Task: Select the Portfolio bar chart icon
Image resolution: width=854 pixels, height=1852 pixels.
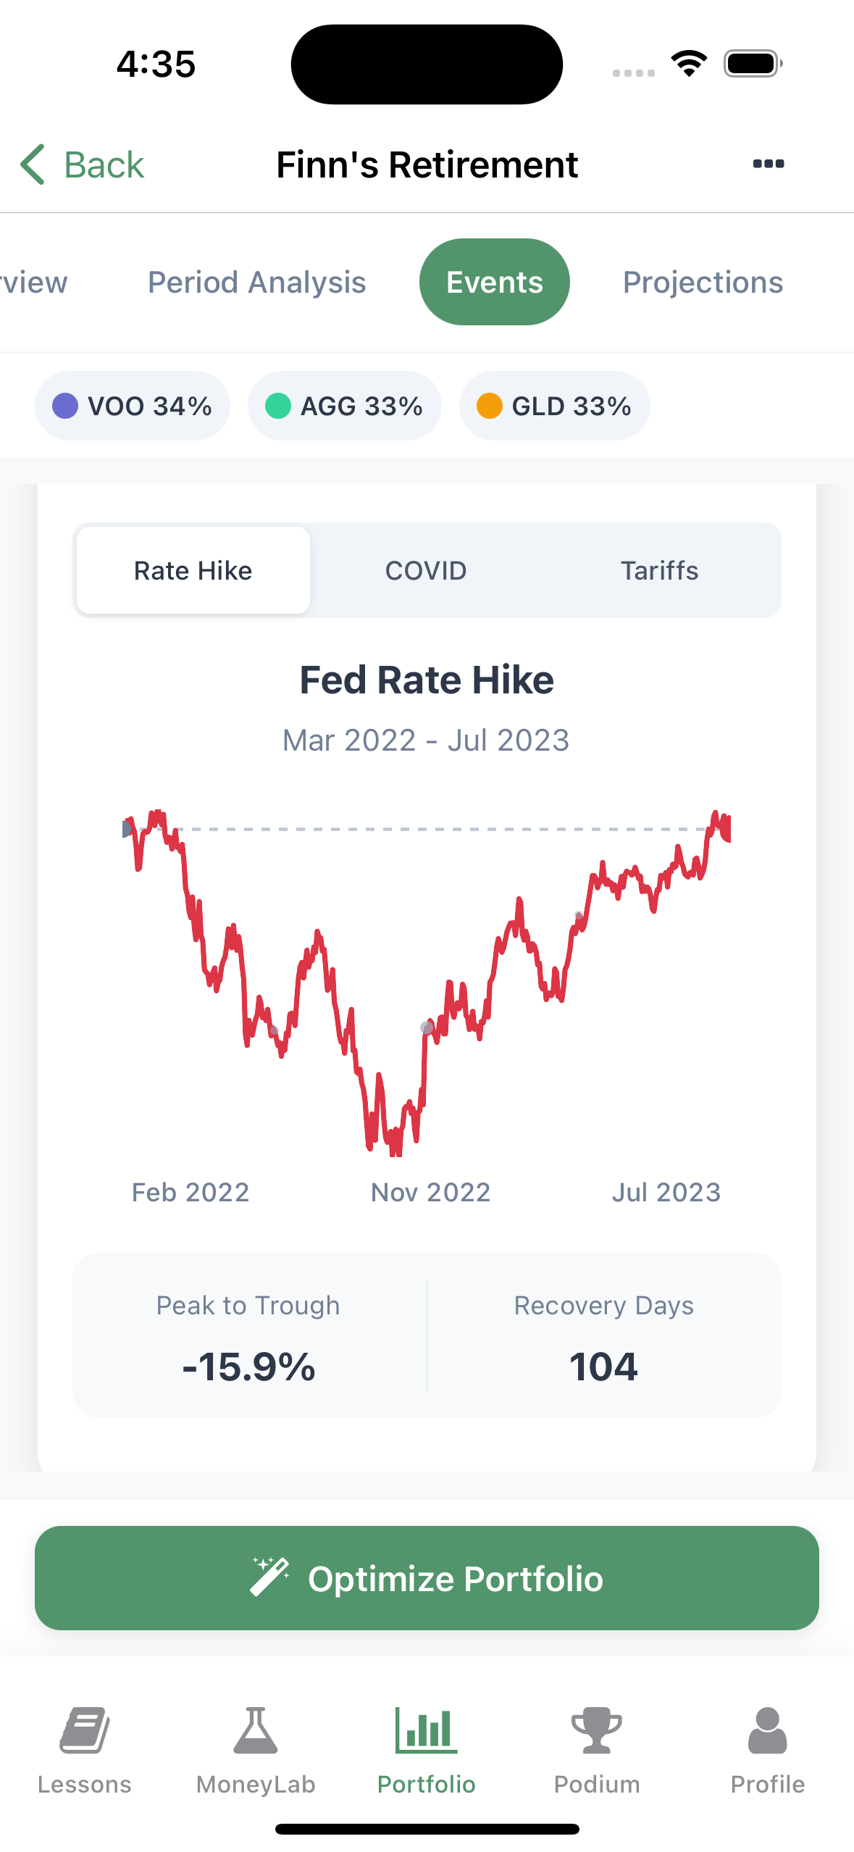Action: click(427, 1730)
